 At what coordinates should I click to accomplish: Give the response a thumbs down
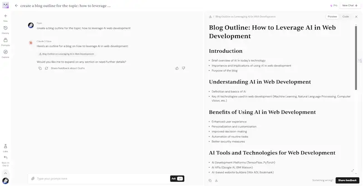click(183, 68)
